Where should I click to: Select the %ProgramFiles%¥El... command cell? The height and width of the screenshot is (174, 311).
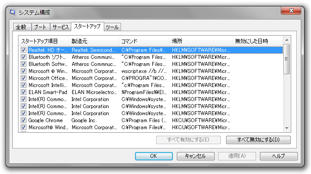click(x=144, y=92)
